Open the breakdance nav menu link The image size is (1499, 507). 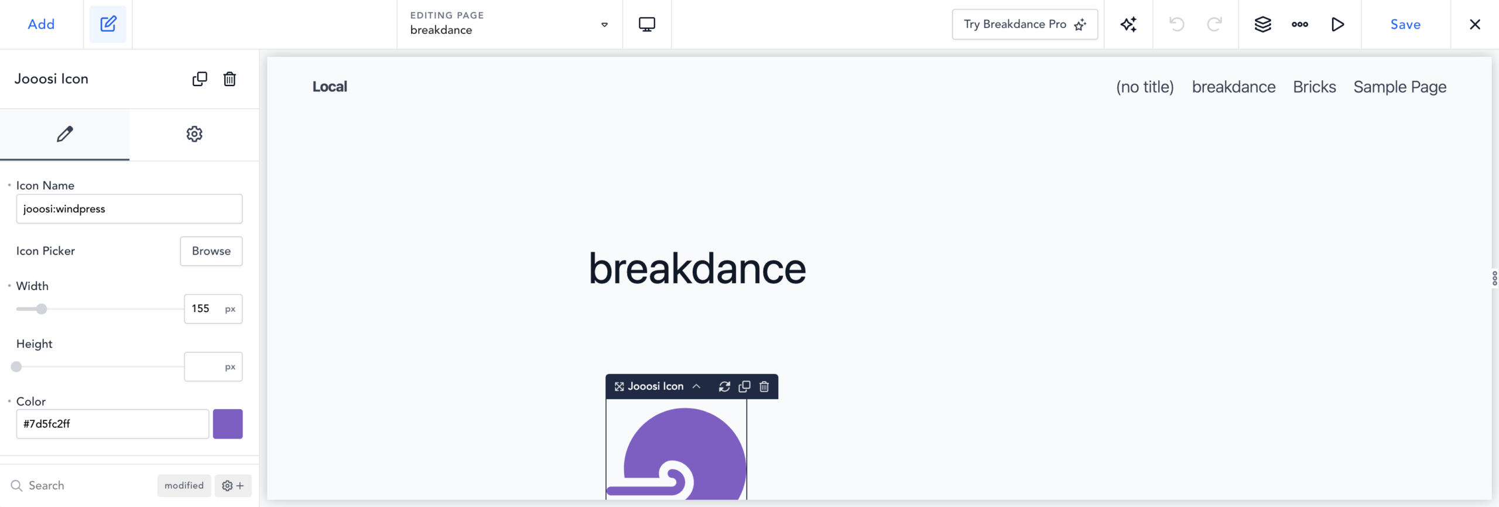[x=1234, y=87]
